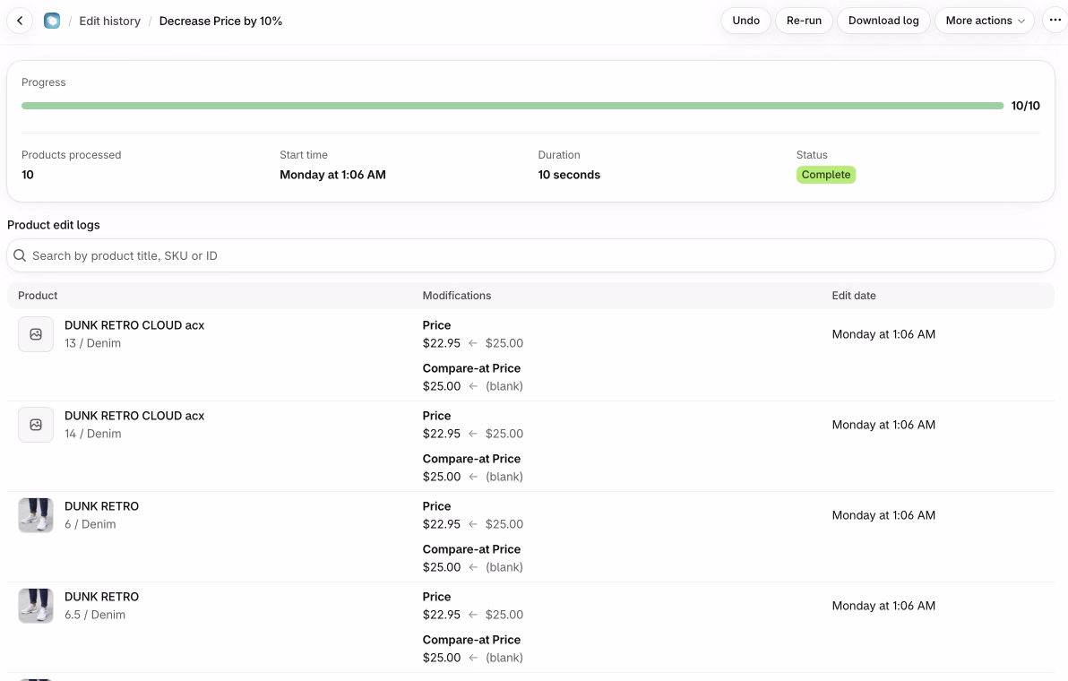Re-run the bulk edit
Image resolution: width=1068 pixels, height=681 pixels.
coord(804,21)
